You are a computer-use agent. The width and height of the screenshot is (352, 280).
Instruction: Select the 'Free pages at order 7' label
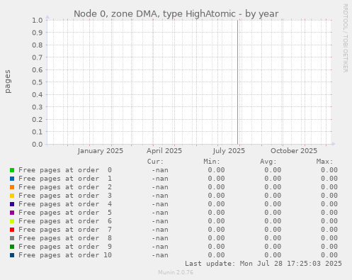coord(65,230)
